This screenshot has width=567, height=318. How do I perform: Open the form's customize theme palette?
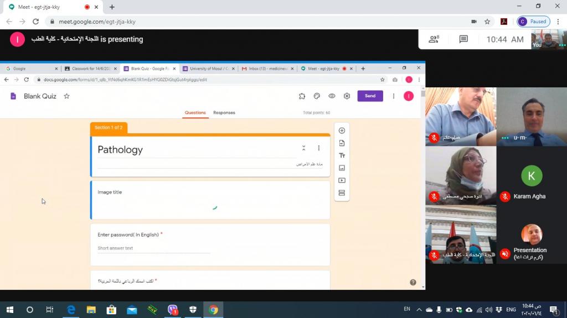tap(317, 96)
